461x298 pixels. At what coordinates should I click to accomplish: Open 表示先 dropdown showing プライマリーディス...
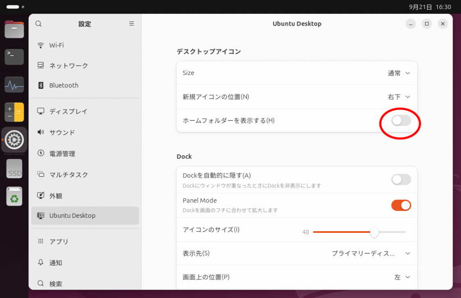coord(371,254)
